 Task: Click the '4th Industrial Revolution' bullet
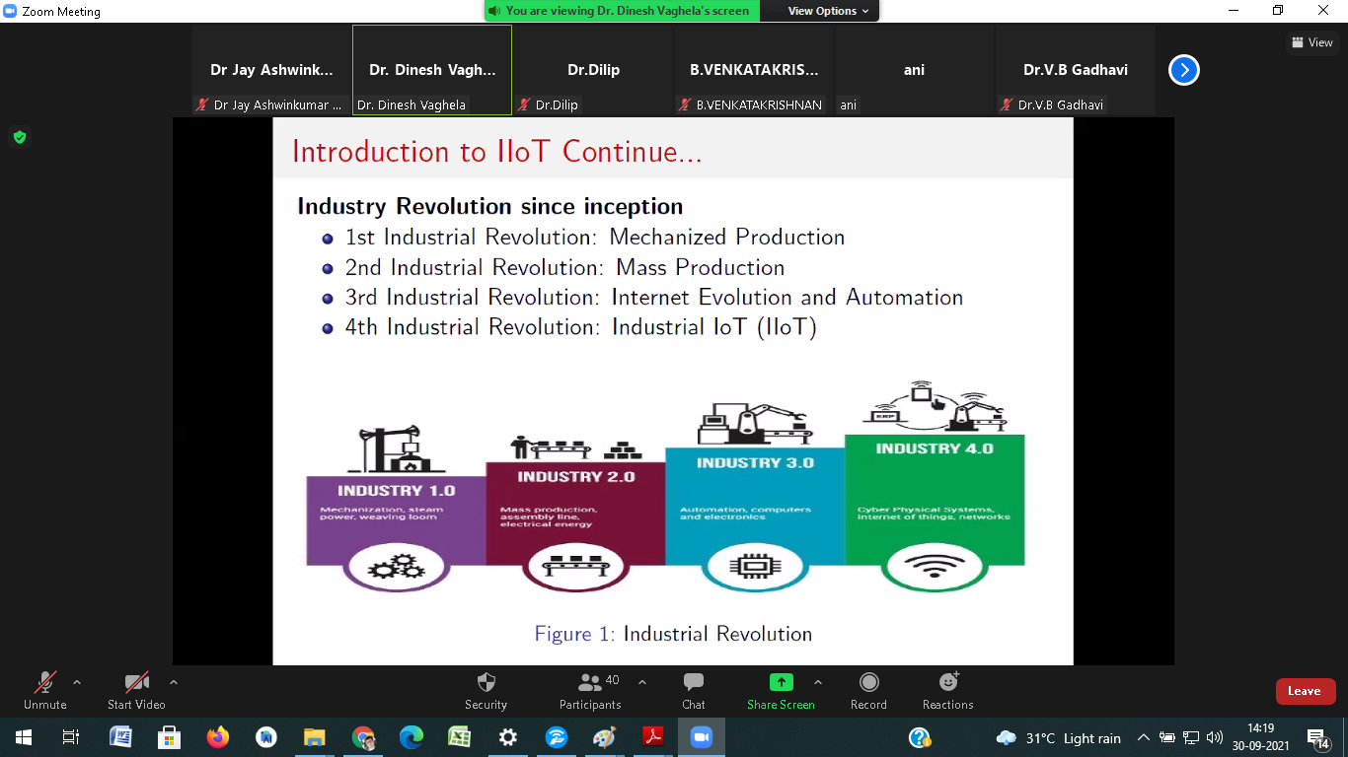point(581,327)
